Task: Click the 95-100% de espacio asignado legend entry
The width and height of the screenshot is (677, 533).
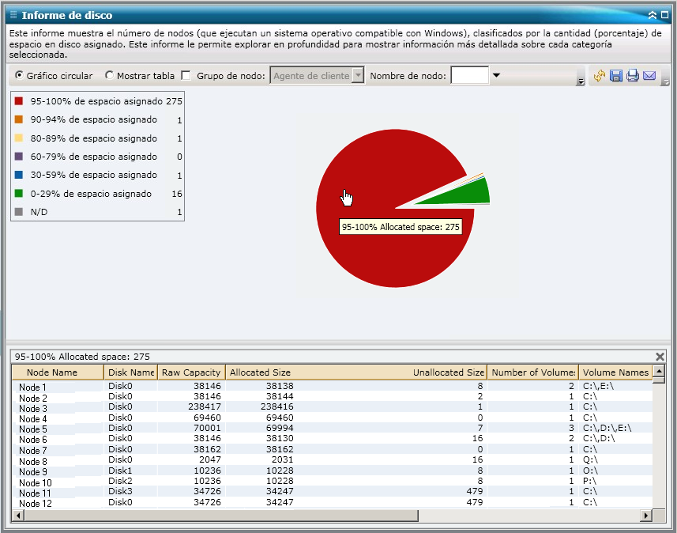Action: [96, 101]
